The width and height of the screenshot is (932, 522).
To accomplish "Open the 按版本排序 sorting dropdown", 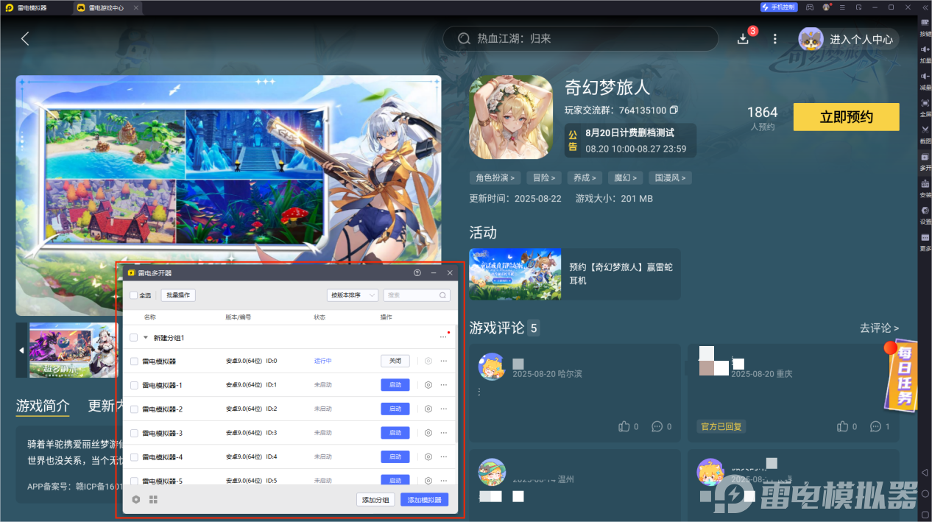I will [x=351, y=295].
